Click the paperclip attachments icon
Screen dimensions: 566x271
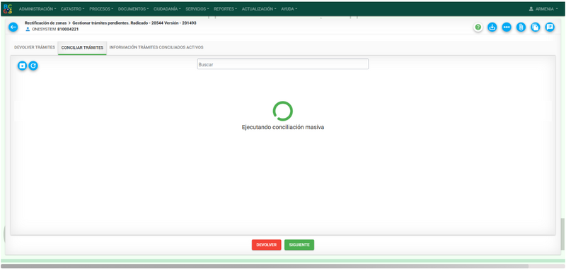[x=521, y=27]
